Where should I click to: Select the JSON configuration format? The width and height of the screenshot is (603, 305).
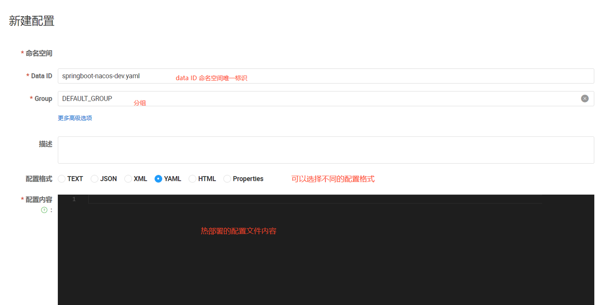click(94, 179)
